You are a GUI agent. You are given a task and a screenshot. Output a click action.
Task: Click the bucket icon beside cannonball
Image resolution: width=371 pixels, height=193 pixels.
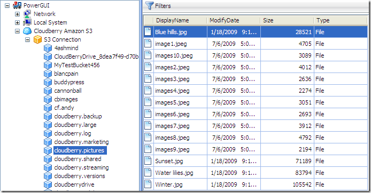(x=48, y=91)
